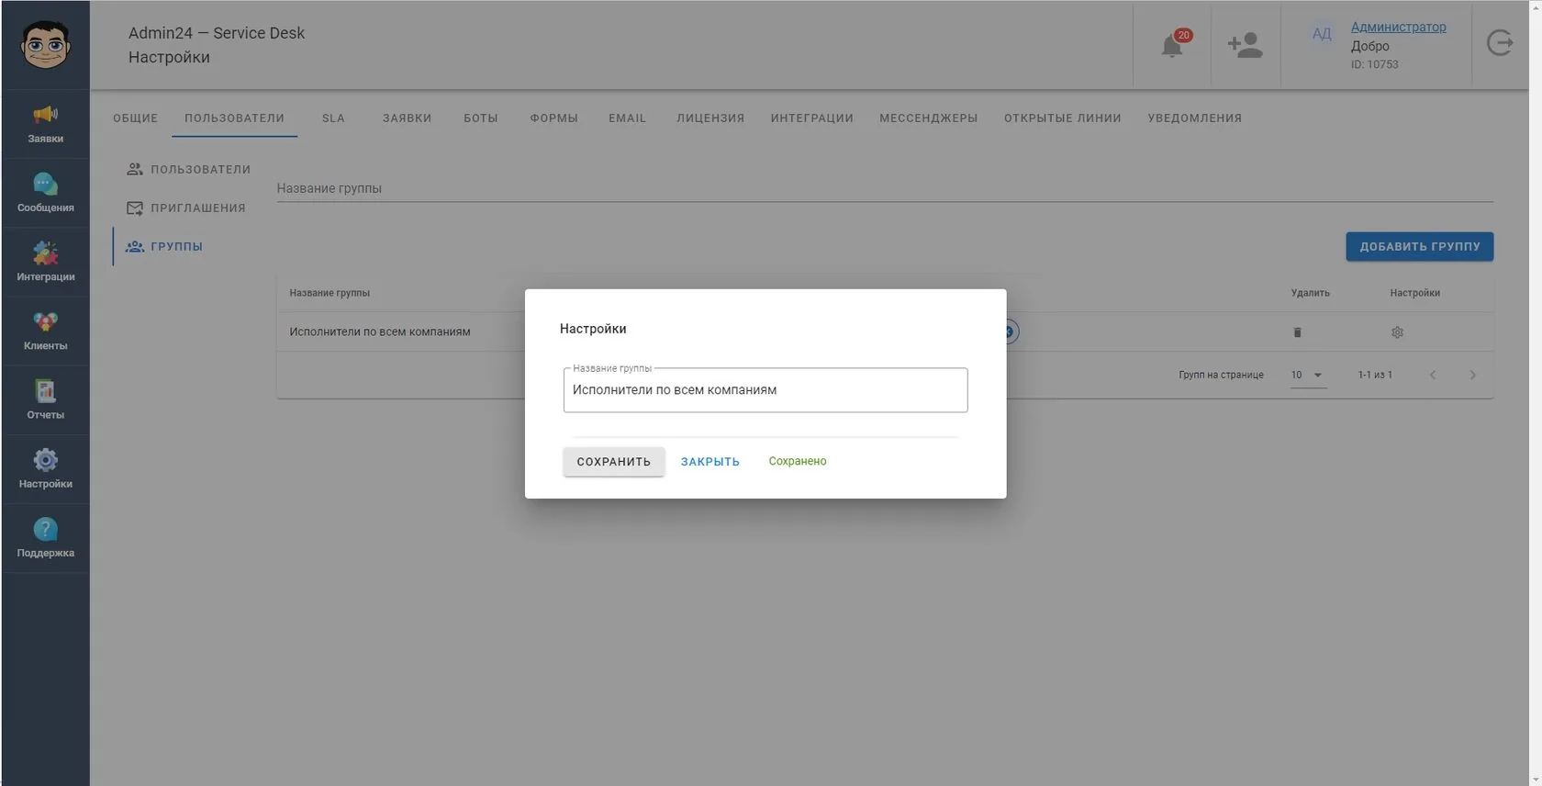Click the Закрыть button in dialog
Viewport: 1542px width, 786px height.
710,462
